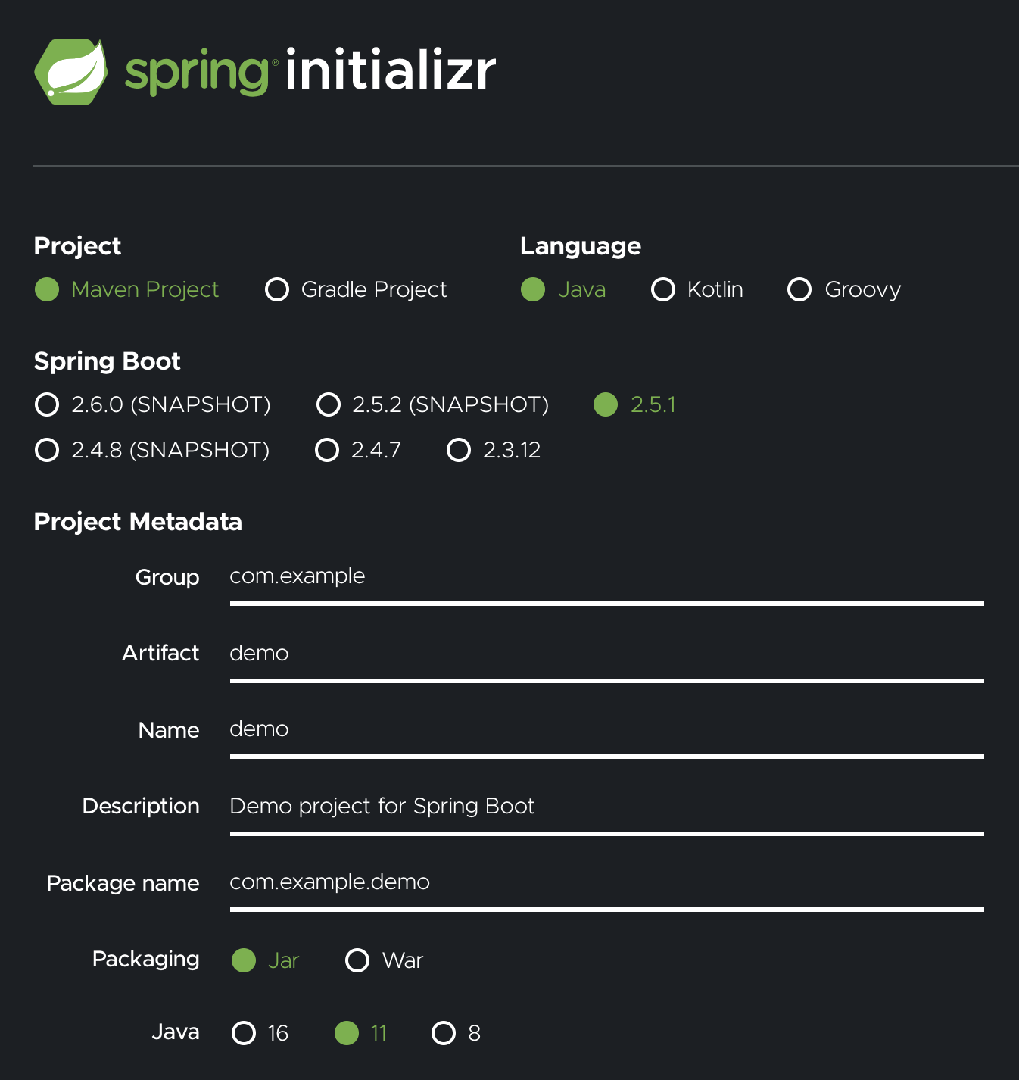Switch language to Kotlin
The image size is (1019, 1080).
point(663,289)
